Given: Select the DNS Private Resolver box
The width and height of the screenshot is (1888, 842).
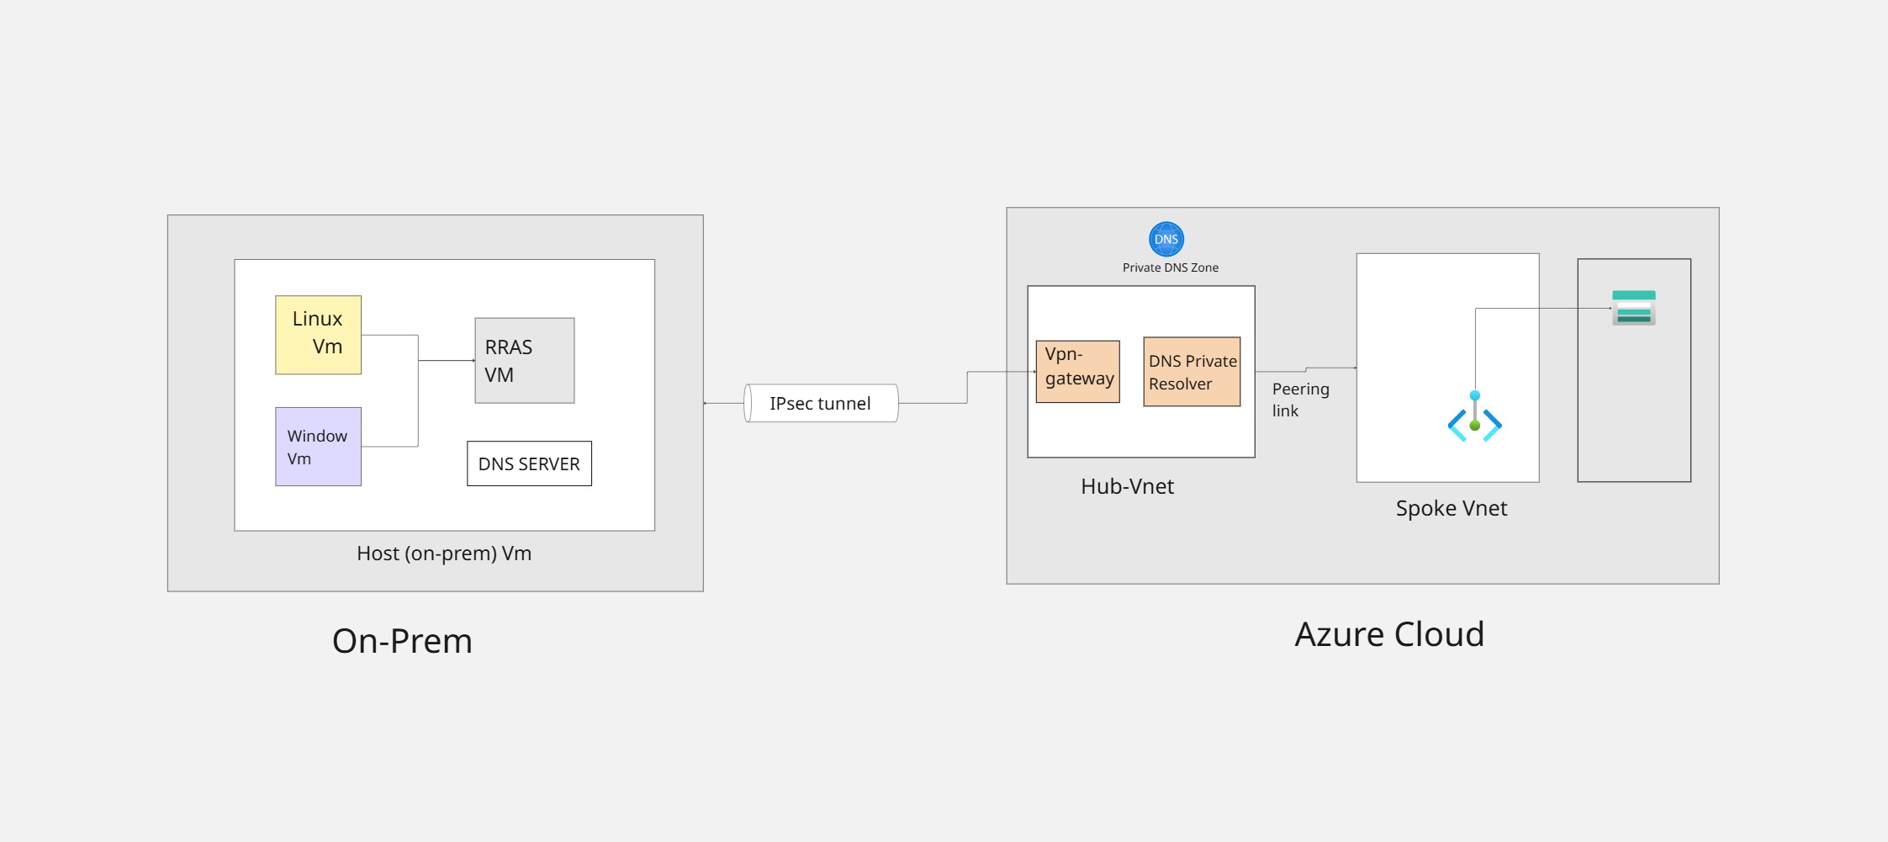Looking at the screenshot, I should pyautogui.click(x=1192, y=372).
